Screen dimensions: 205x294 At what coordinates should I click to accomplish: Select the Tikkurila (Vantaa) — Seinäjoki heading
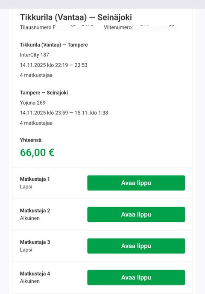(x=76, y=17)
